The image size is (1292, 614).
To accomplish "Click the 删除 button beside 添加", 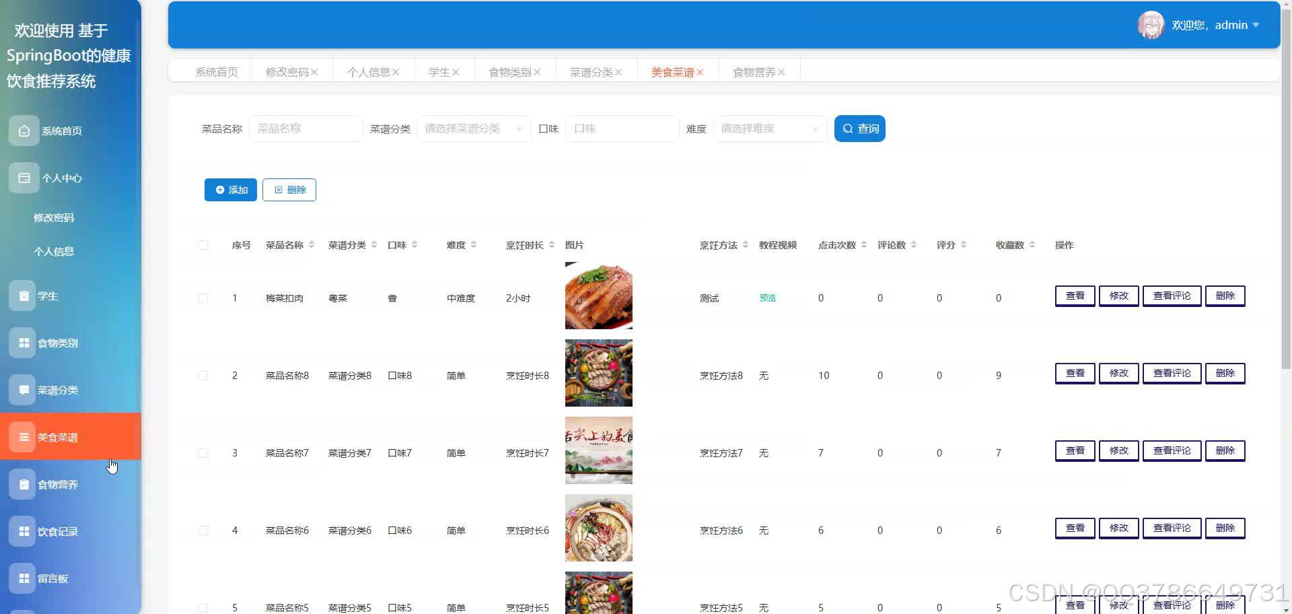I will tap(289, 190).
